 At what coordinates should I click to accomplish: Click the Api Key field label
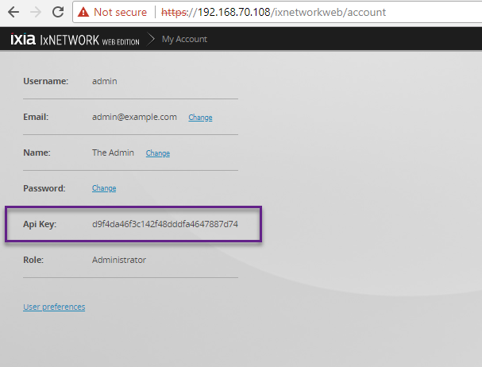tap(40, 224)
